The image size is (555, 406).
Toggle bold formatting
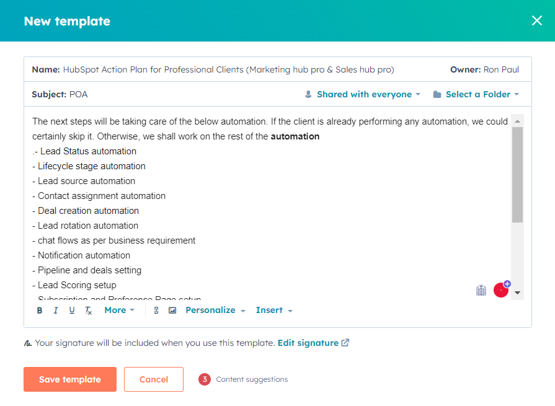pos(40,310)
